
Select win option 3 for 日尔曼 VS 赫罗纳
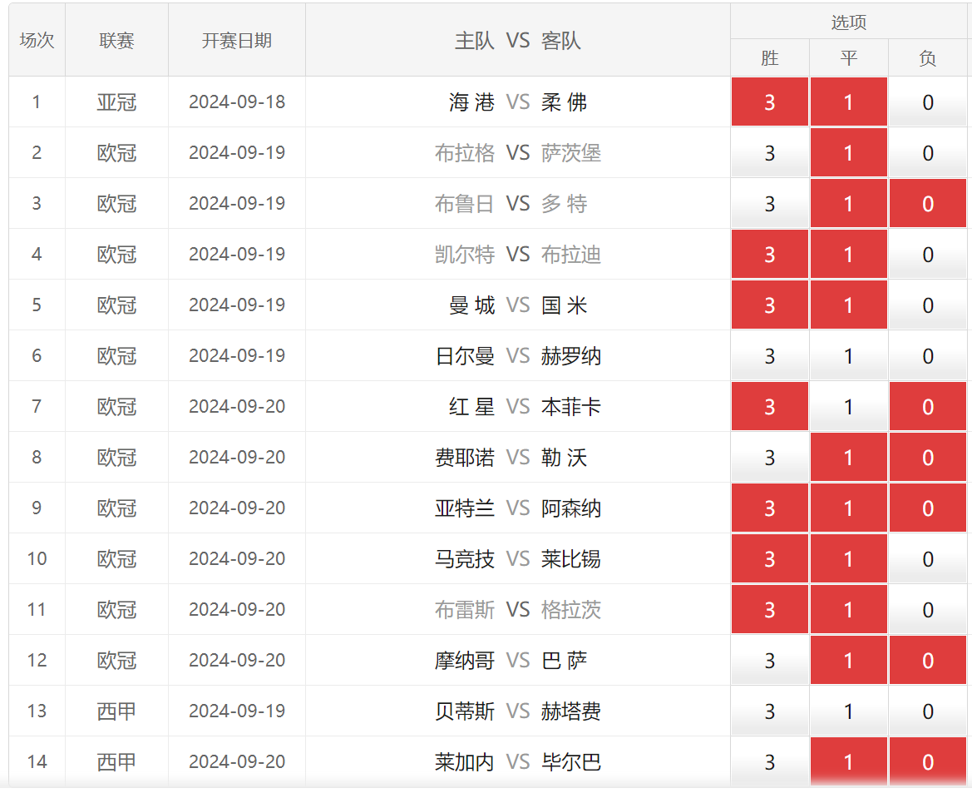(769, 356)
